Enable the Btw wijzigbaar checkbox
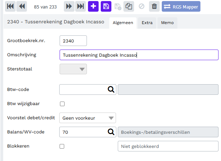The width and height of the screenshot is (221, 161). (62, 104)
